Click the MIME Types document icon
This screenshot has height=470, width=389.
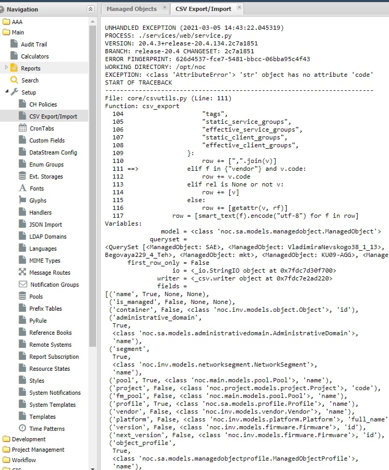tap(22, 260)
